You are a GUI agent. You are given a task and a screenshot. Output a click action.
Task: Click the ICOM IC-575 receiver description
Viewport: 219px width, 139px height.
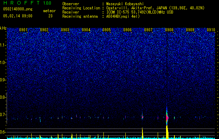[140, 12]
